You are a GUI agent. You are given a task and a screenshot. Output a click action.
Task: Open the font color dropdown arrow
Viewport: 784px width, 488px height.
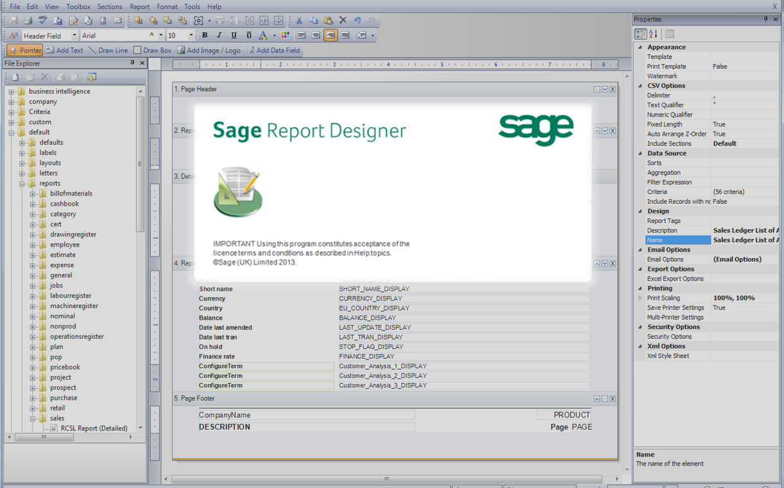pos(274,35)
